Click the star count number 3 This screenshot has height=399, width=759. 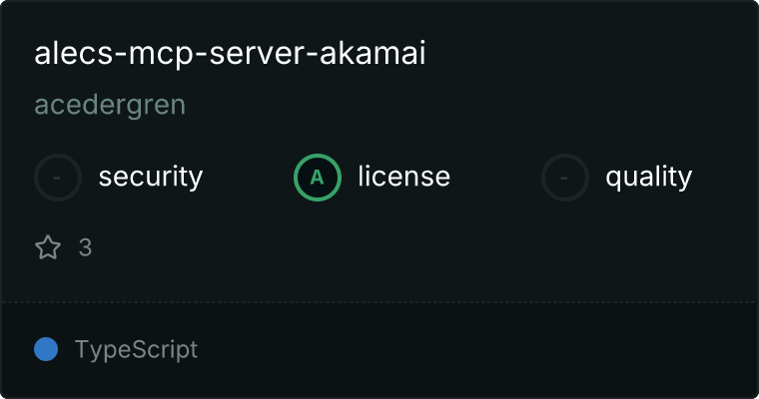(x=85, y=247)
